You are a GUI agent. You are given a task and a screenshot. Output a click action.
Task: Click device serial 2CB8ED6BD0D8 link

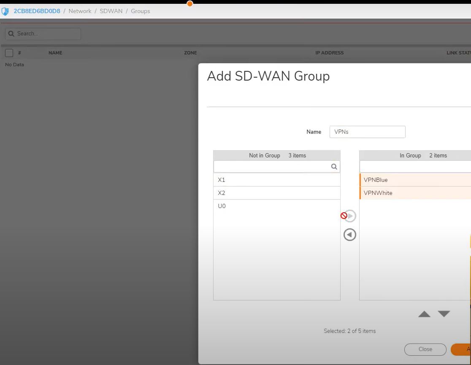tap(37, 11)
